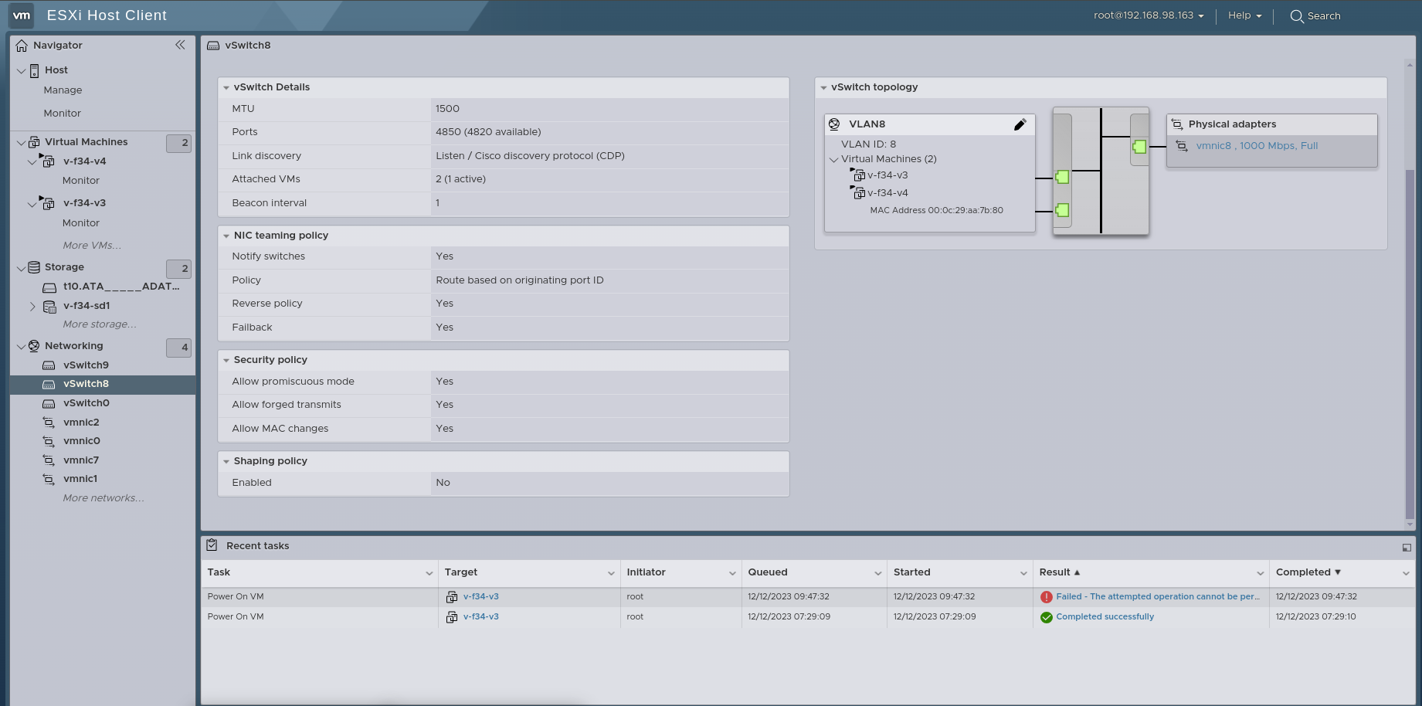Click the Failed operation result link
This screenshot has width=1422, height=706.
tap(1157, 597)
